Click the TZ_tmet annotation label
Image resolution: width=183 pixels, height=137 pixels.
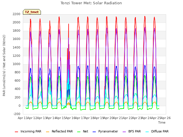(32, 12)
